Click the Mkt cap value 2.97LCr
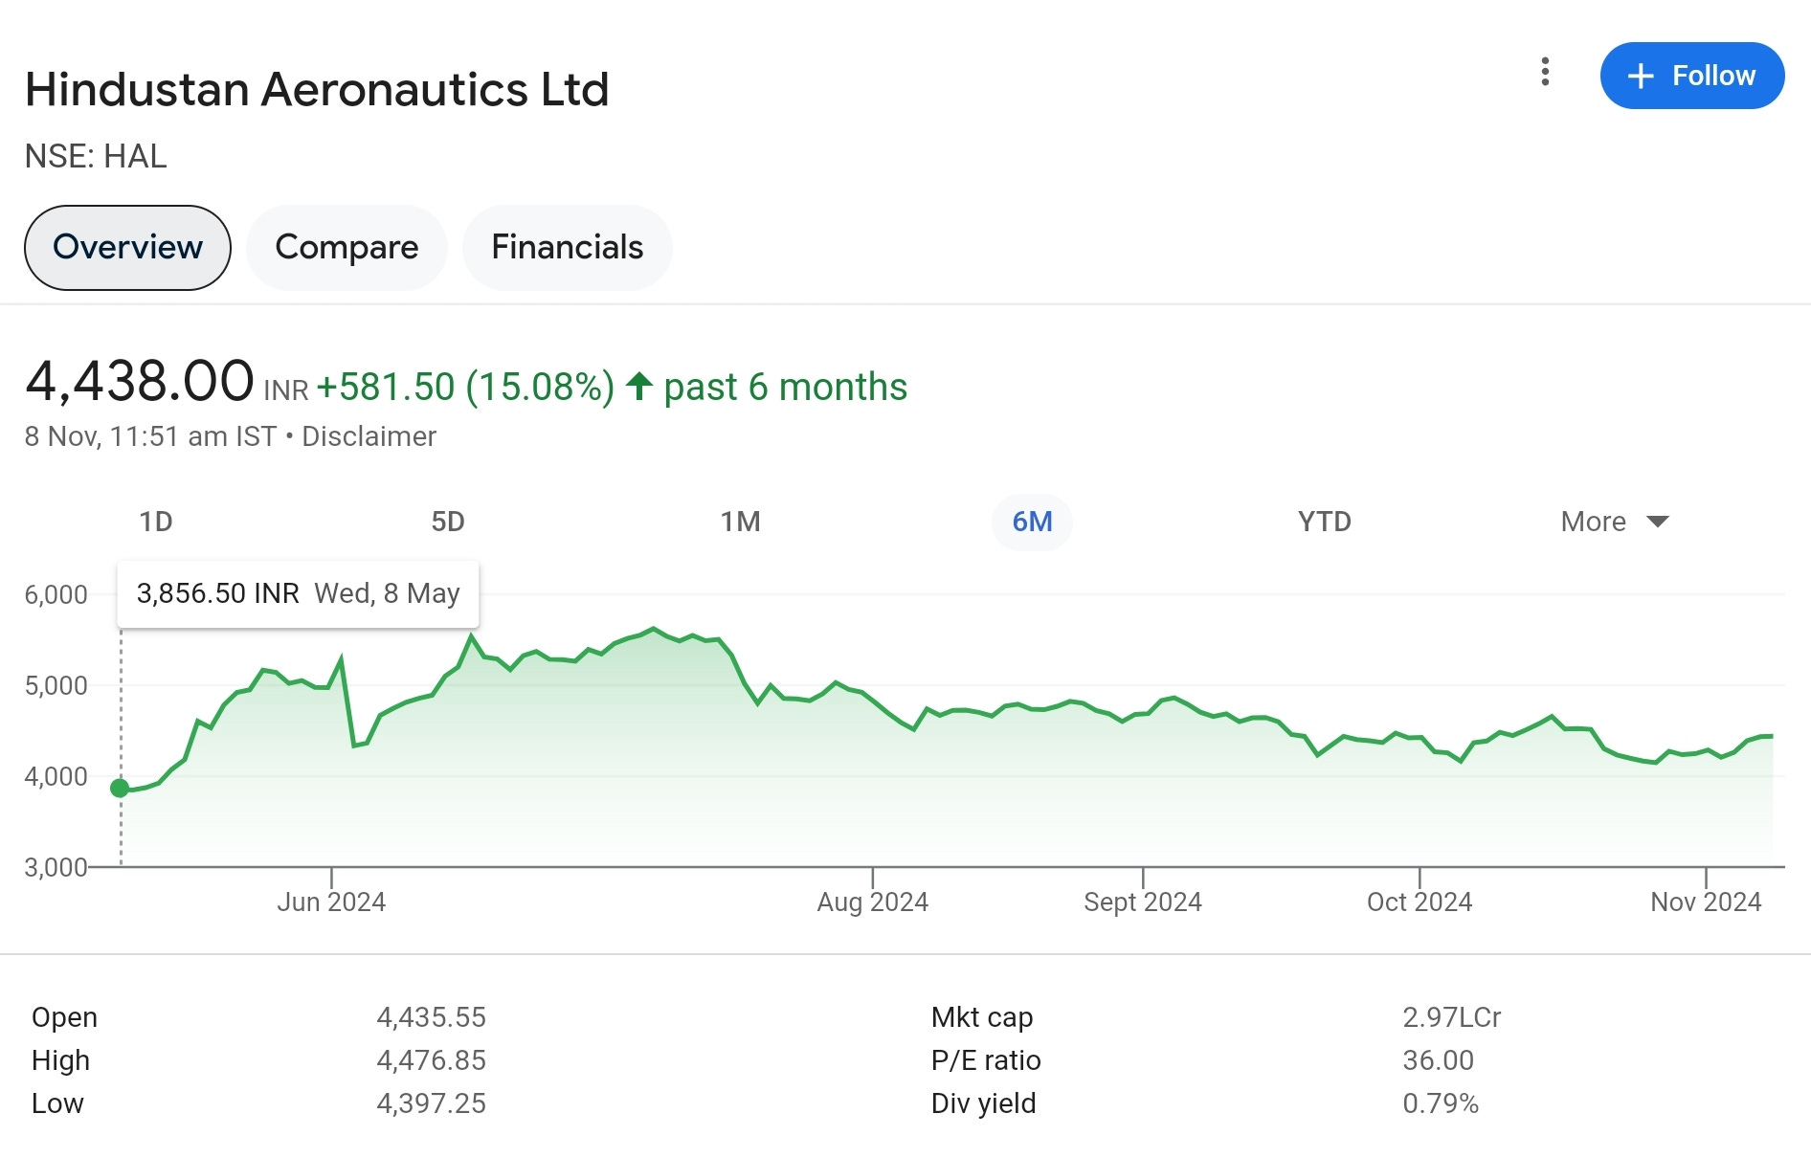 (1451, 1016)
